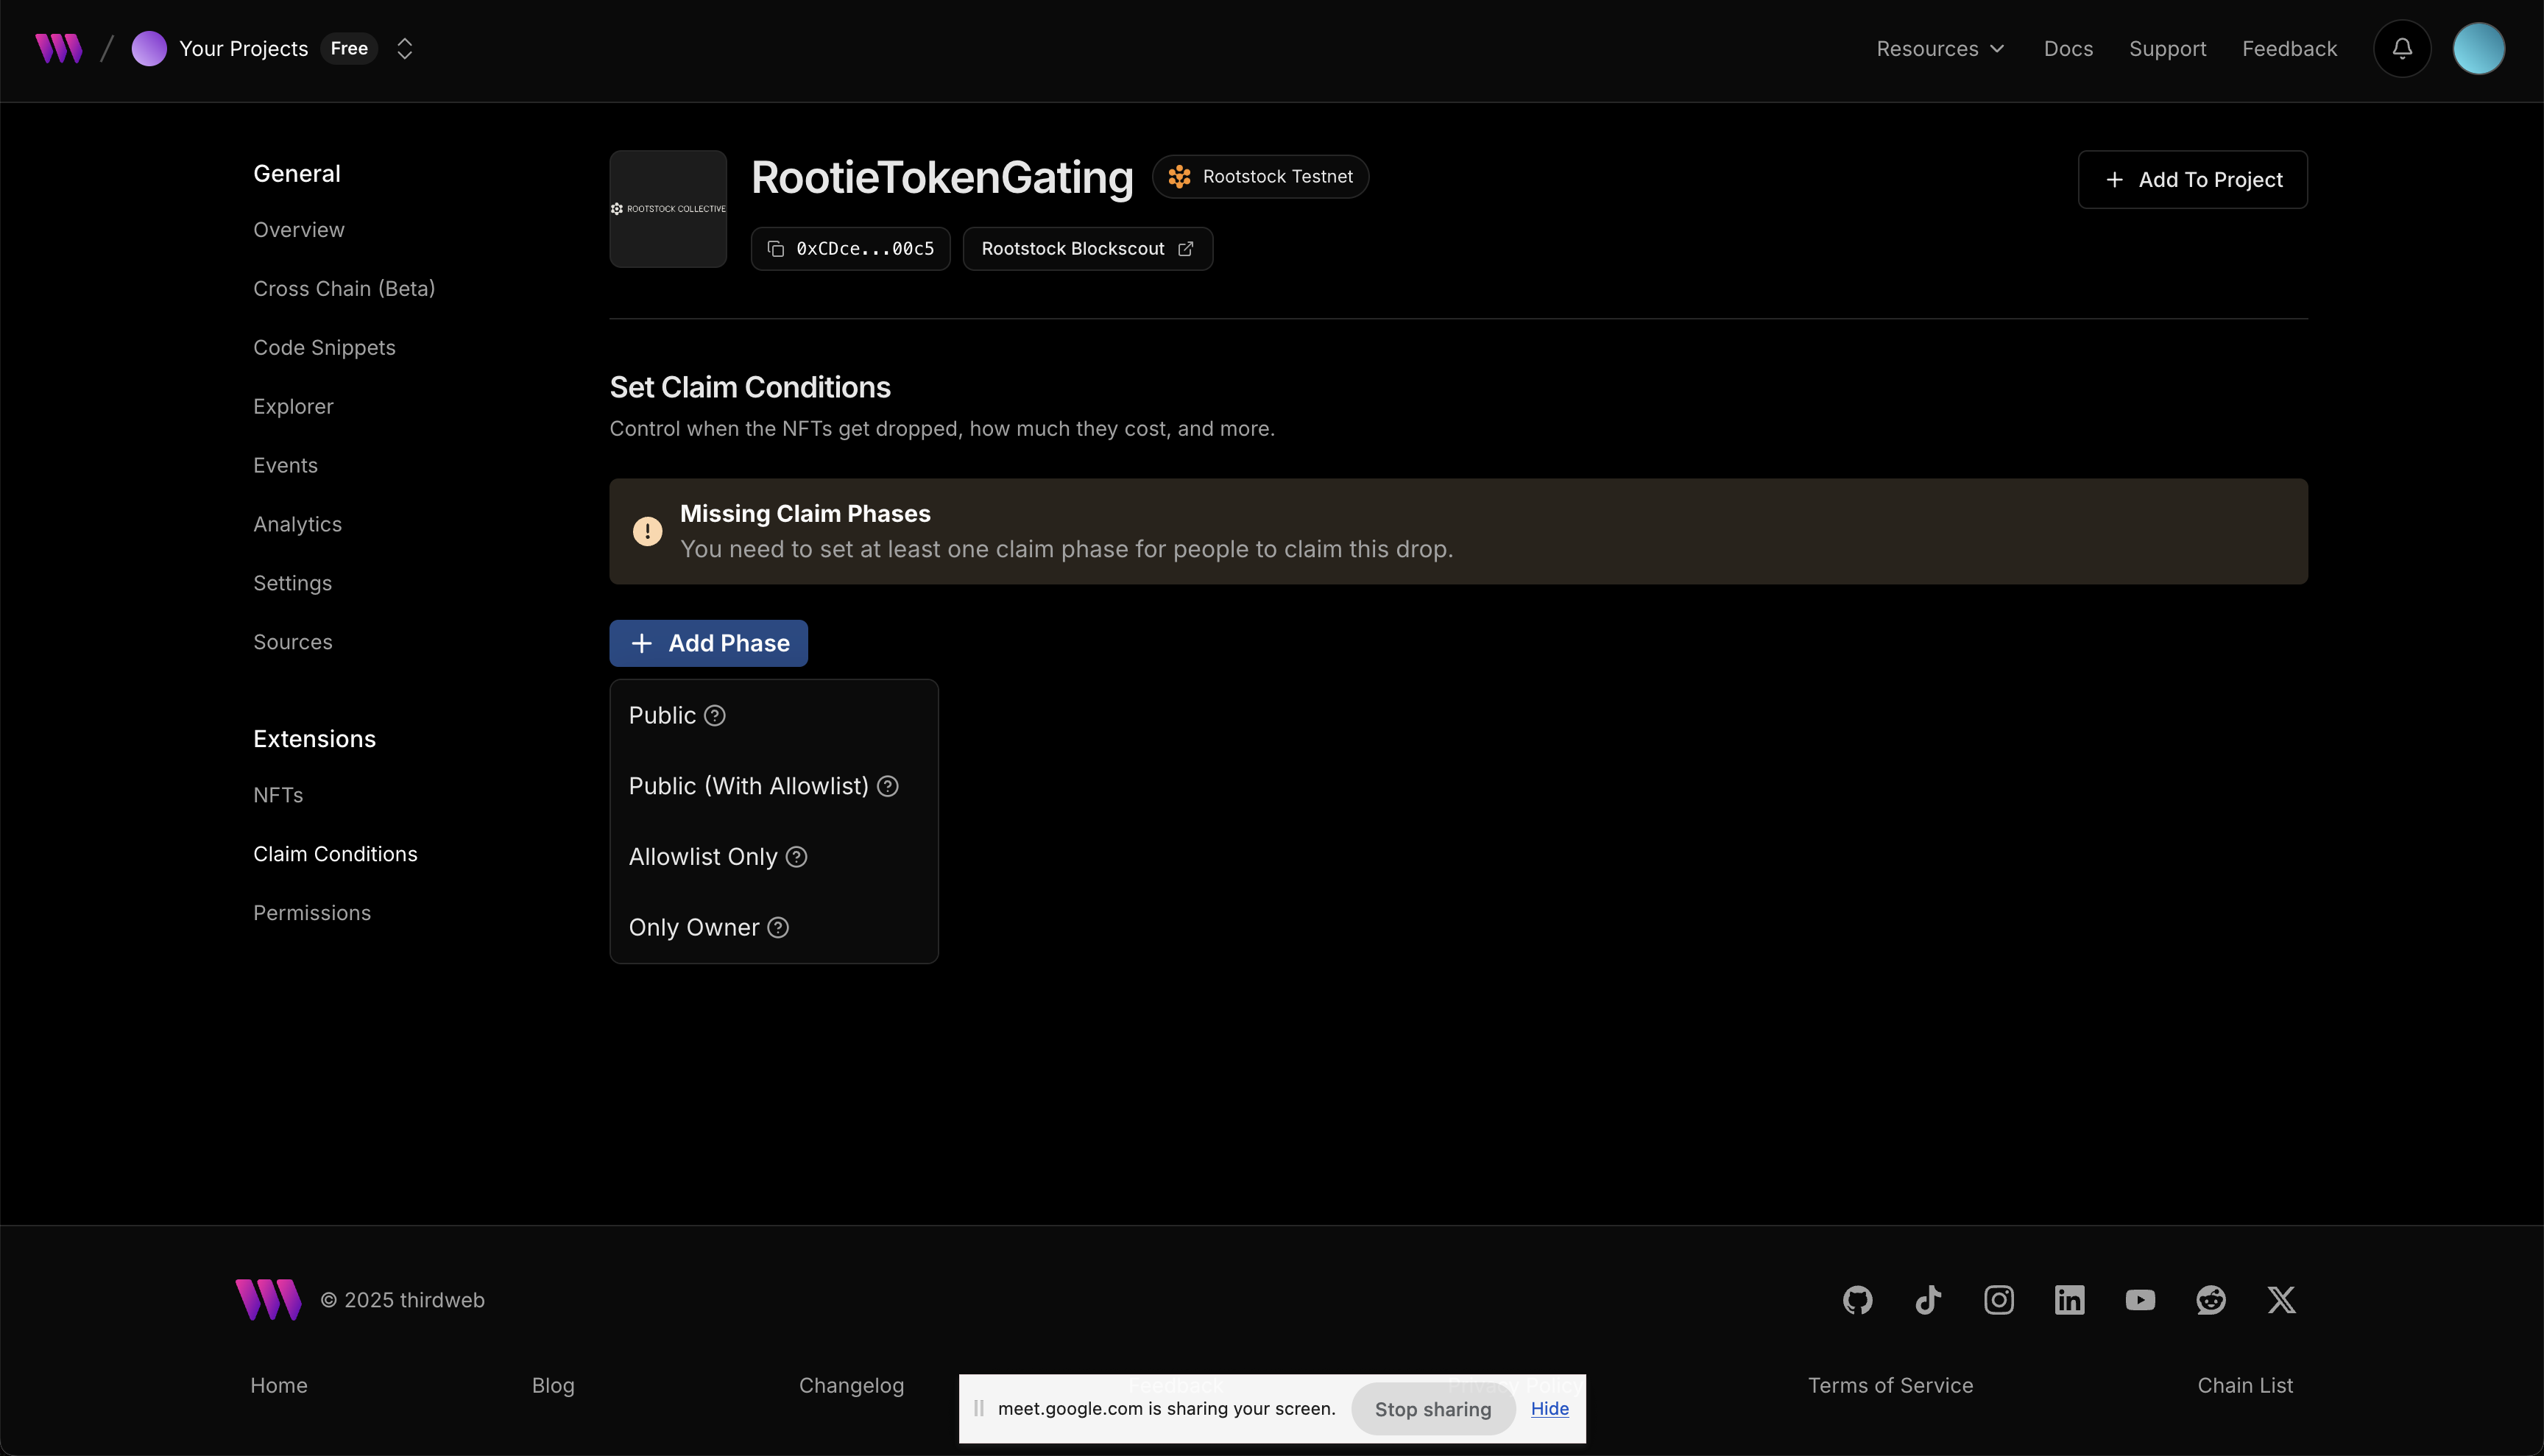Click help icon beside Public option
The height and width of the screenshot is (1456, 2544).
point(715,716)
